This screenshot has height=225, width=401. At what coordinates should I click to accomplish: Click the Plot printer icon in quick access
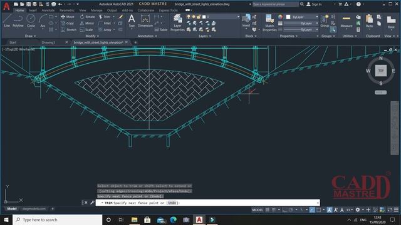[53, 4]
